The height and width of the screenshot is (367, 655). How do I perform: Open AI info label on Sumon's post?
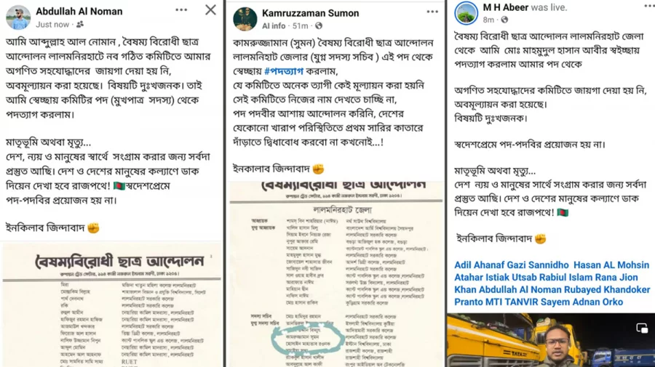(x=274, y=26)
